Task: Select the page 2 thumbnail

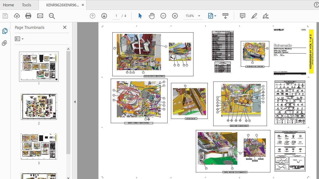Action: pyautogui.click(x=39, y=106)
